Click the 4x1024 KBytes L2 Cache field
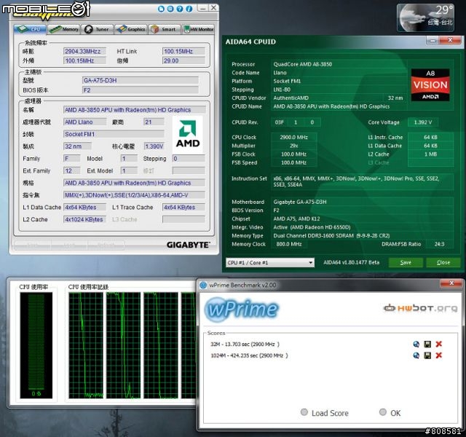Image resolution: width=466 pixels, height=437 pixels. click(84, 219)
